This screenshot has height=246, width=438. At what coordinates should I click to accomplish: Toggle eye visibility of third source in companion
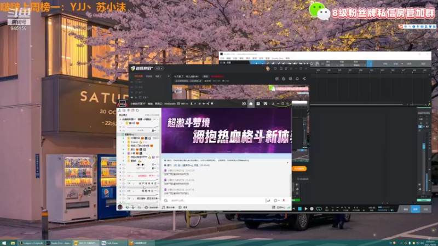[x=132, y=92]
